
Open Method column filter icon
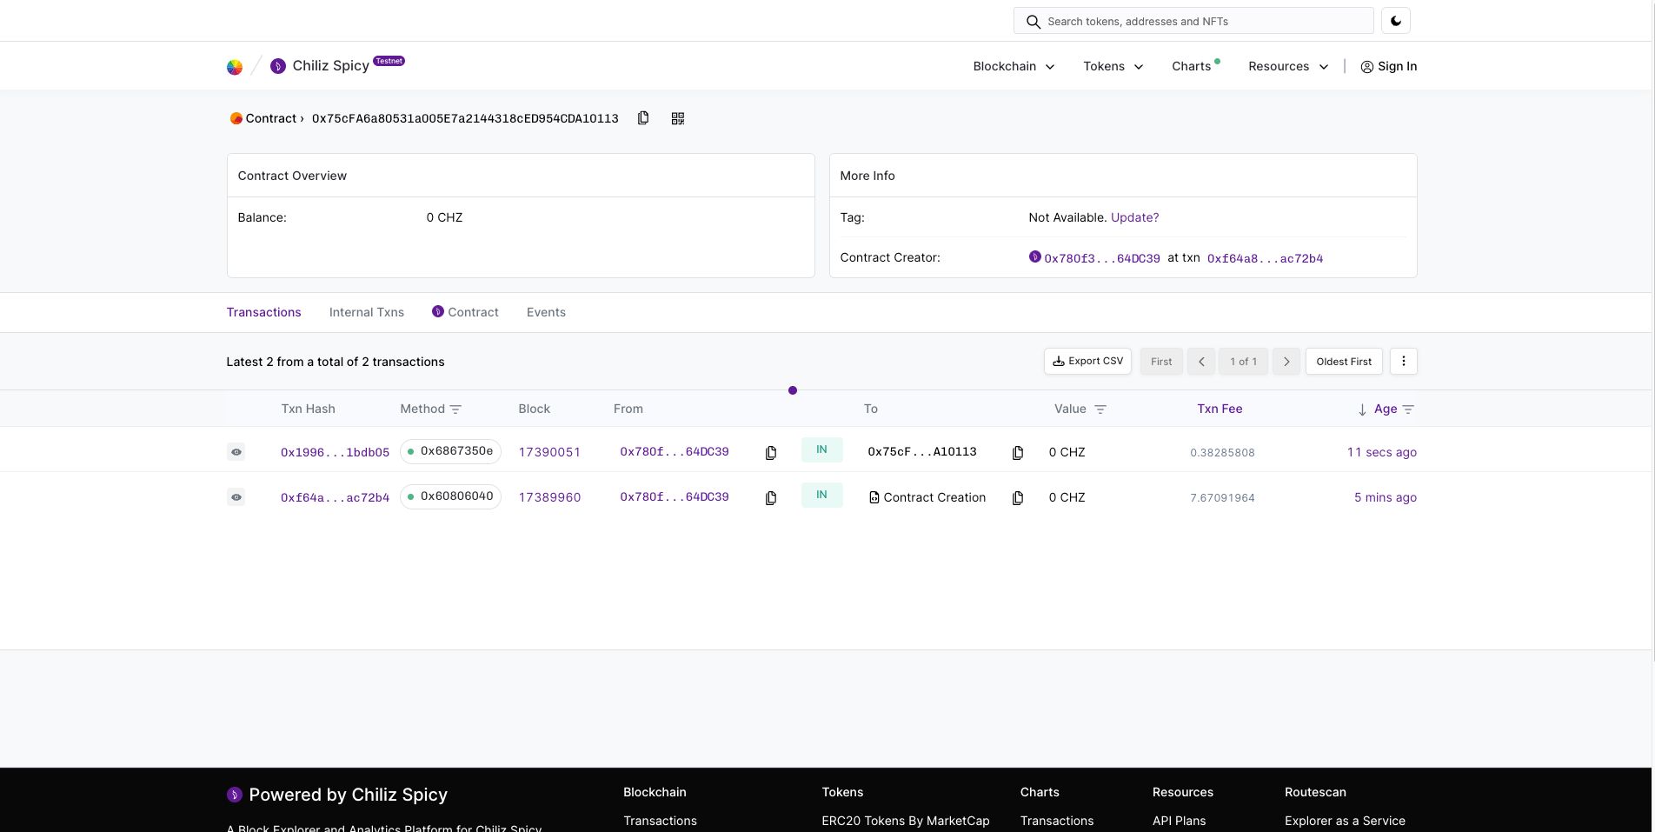[455, 409]
